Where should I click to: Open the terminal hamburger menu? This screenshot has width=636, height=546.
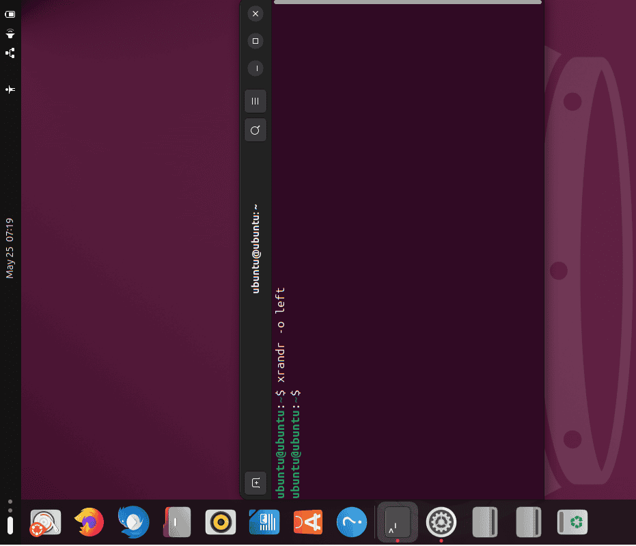point(255,101)
